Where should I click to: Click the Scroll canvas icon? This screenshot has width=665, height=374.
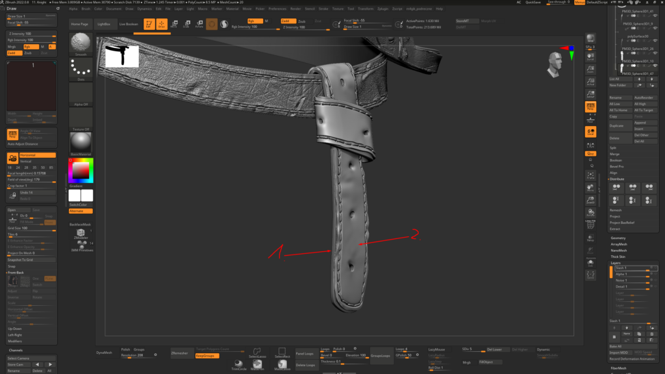point(590,56)
